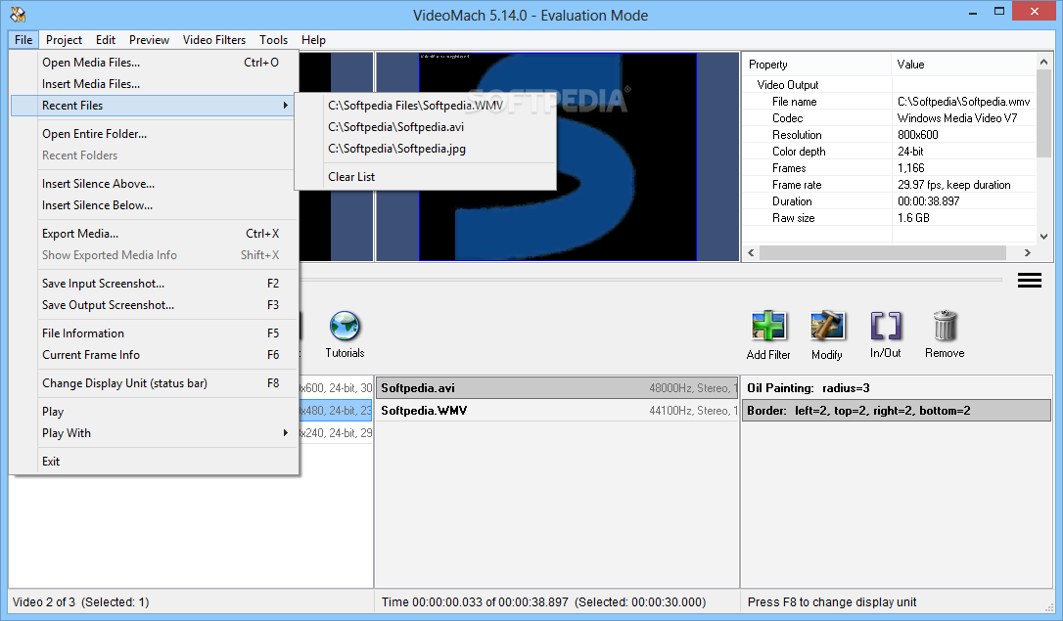Choose Export Media menu entry
This screenshot has height=621, width=1063.
154,234
